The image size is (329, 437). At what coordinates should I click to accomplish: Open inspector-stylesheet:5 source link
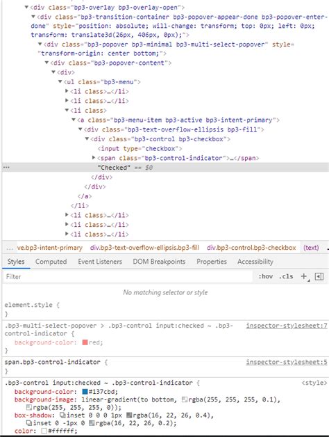click(x=287, y=362)
